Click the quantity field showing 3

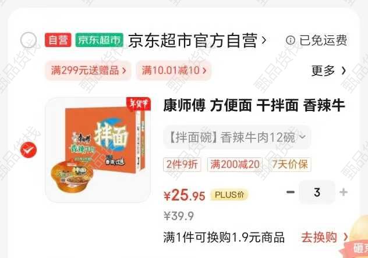[317, 192]
